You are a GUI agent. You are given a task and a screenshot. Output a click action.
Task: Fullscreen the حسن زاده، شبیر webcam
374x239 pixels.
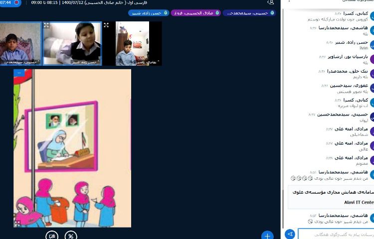46,25
